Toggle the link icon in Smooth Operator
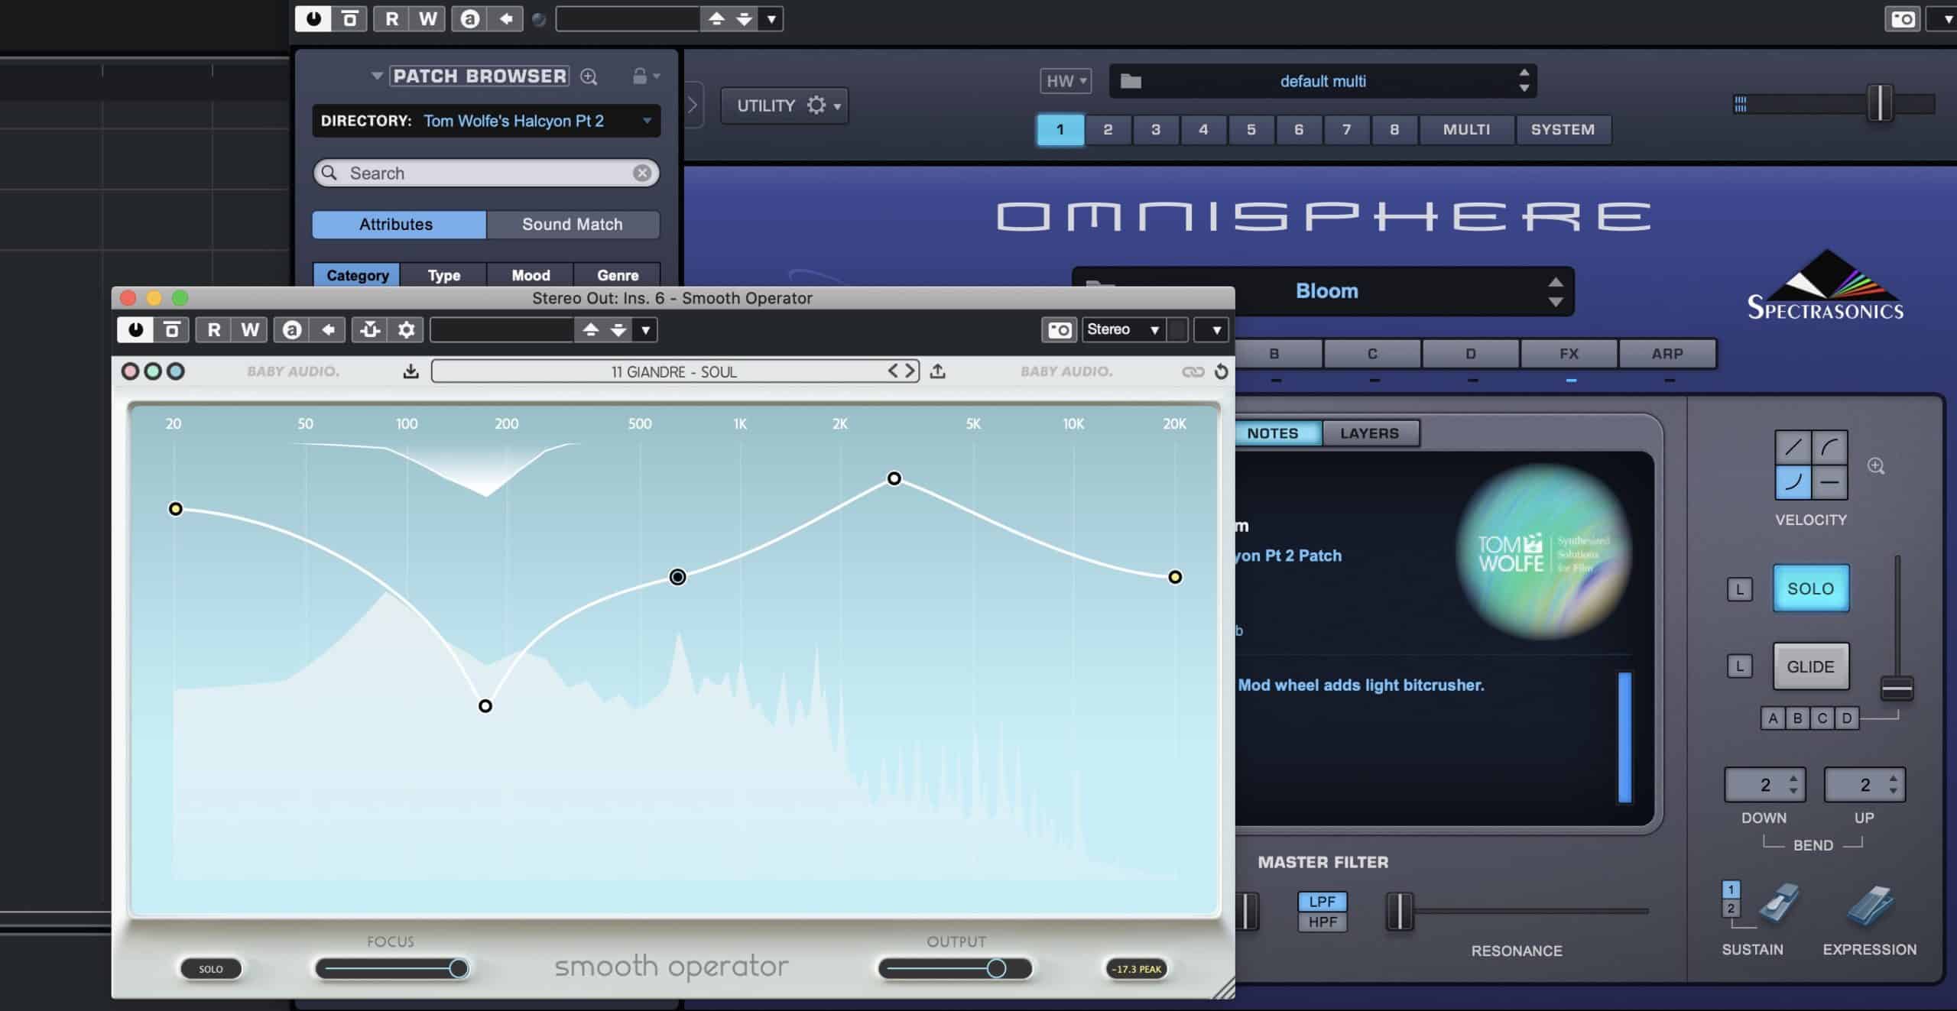1957x1011 pixels. [1193, 371]
